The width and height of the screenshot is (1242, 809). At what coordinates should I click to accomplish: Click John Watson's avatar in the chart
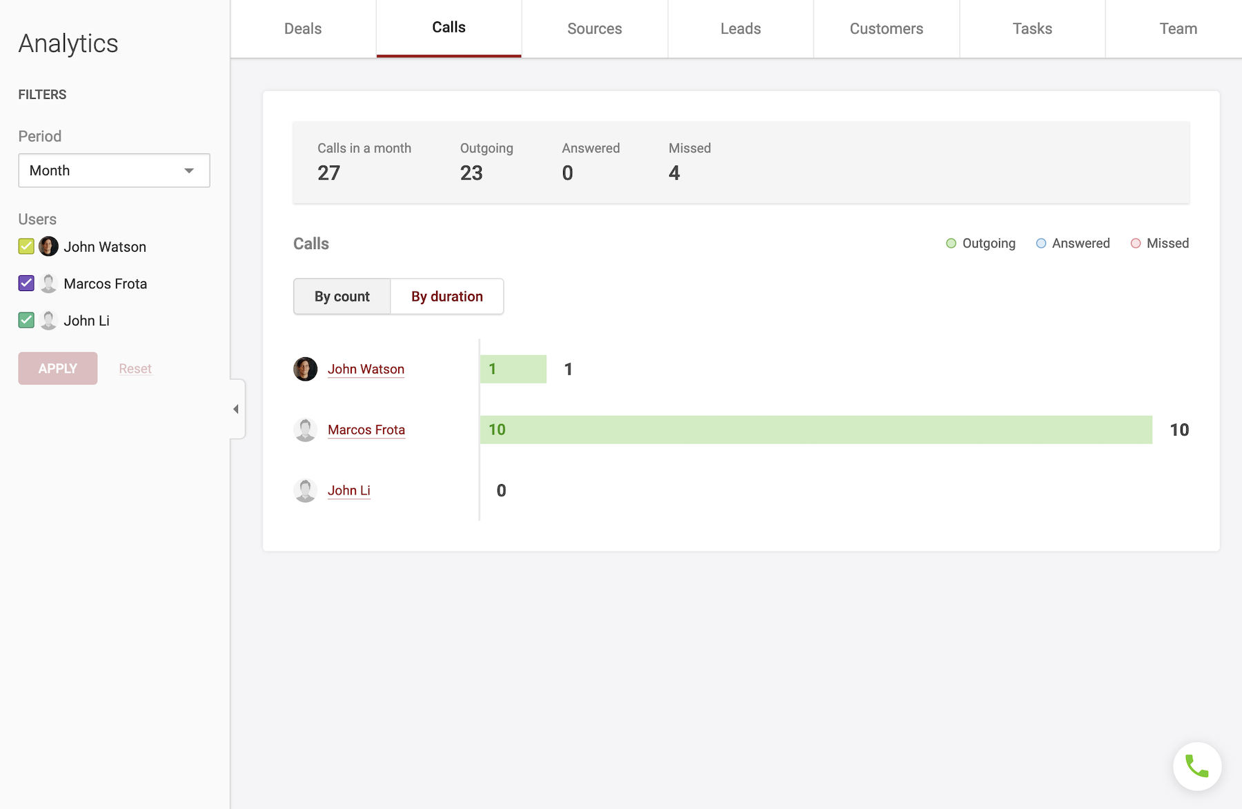click(305, 369)
